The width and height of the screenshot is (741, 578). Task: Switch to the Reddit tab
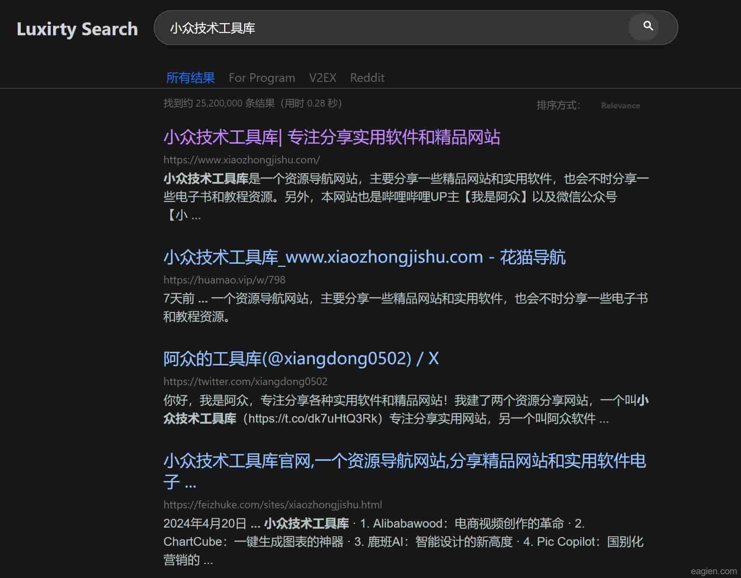[x=367, y=78]
